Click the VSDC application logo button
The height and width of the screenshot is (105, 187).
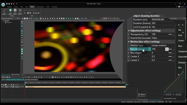click(3, 5)
